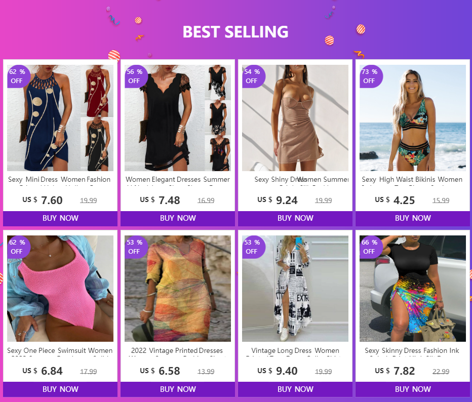Open the pink one piece swimsuit photo
This screenshot has width=472, height=402.
tap(60, 289)
